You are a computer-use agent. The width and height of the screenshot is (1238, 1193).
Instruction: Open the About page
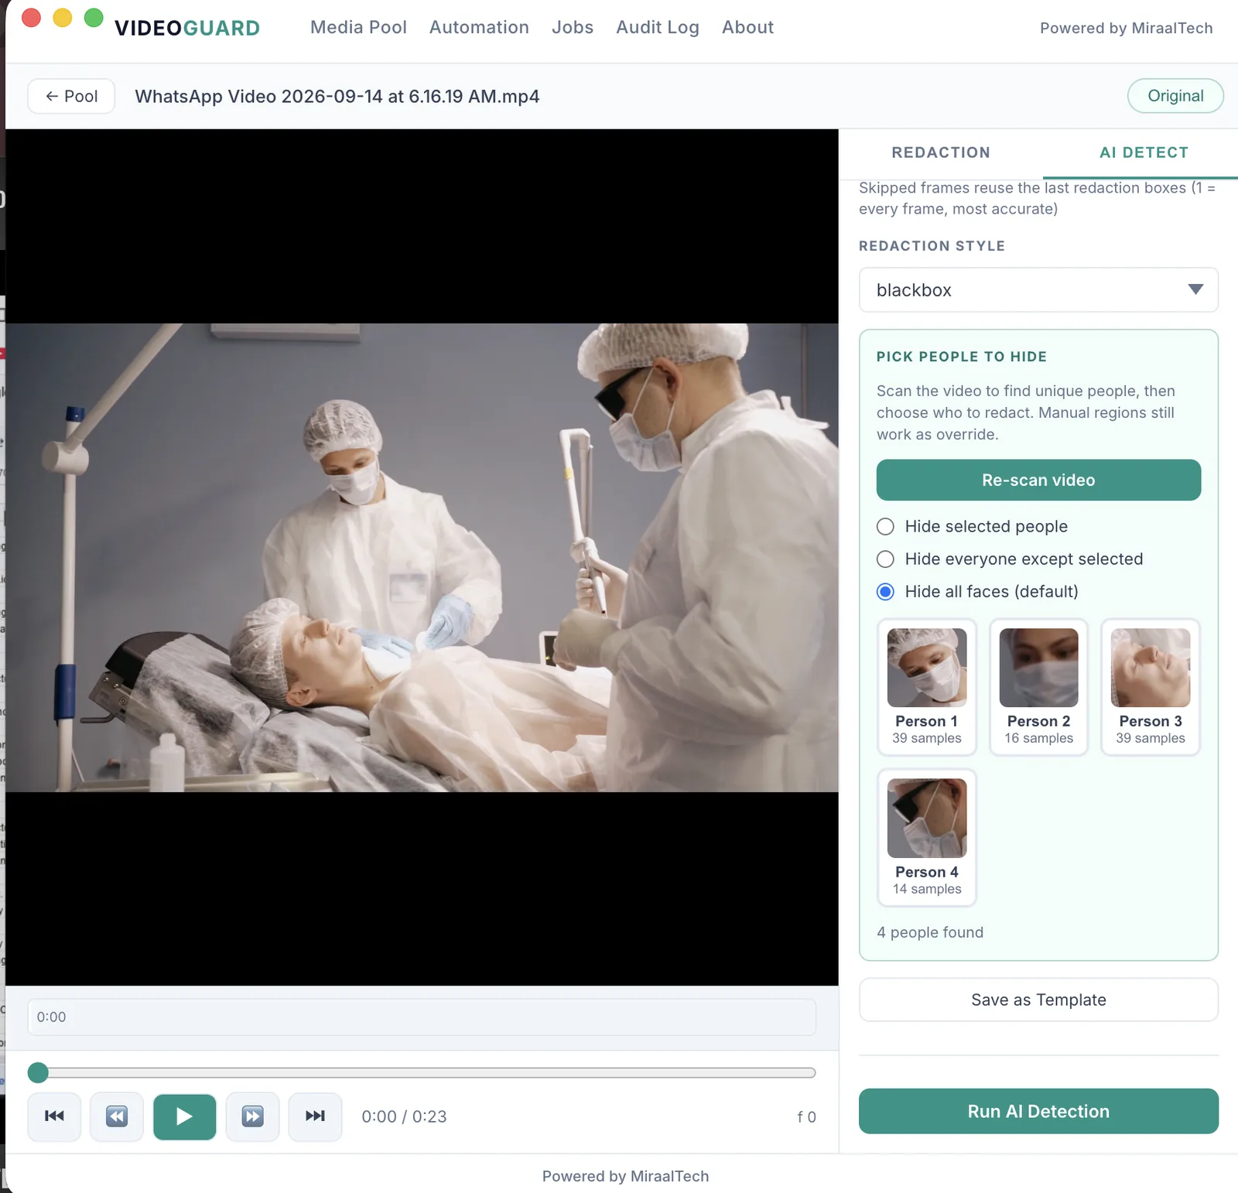(747, 27)
